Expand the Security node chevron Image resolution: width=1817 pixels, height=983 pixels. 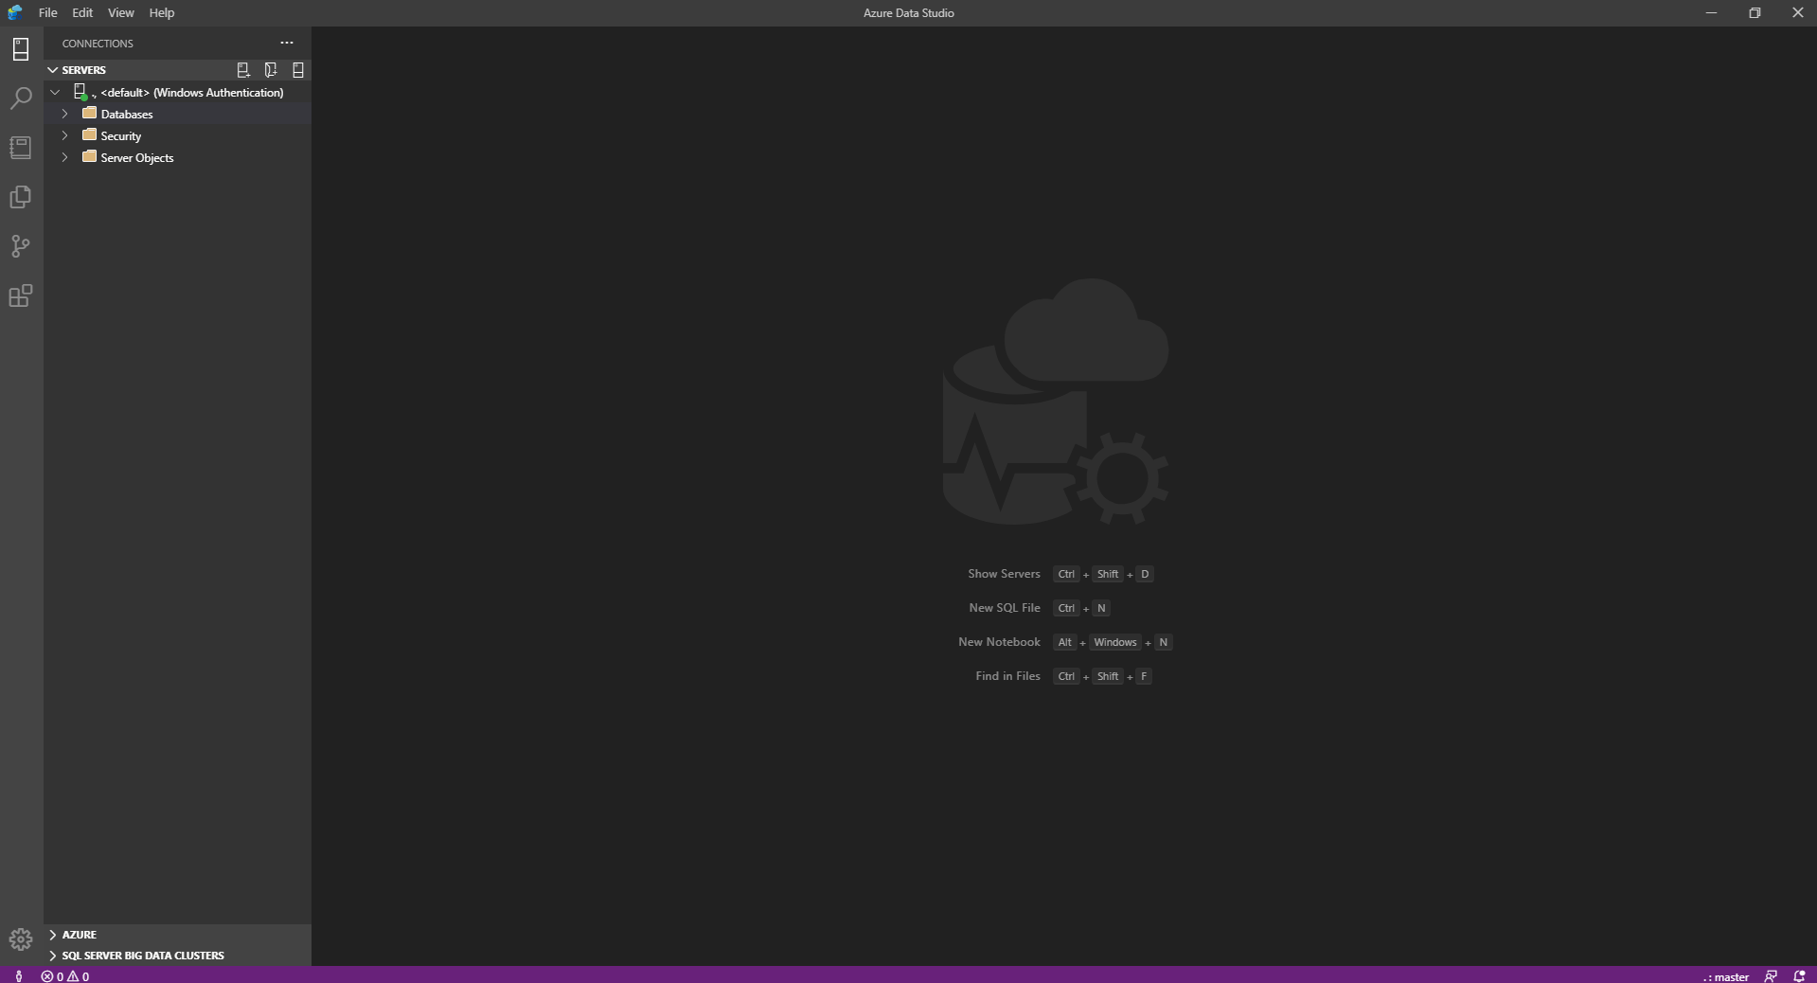pyautogui.click(x=65, y=135)
